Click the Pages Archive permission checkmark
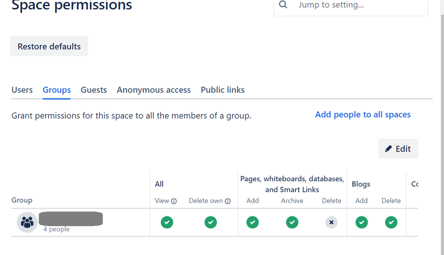Image resolution: width=444 pixels, height=255 pixels. coord(292,222)
